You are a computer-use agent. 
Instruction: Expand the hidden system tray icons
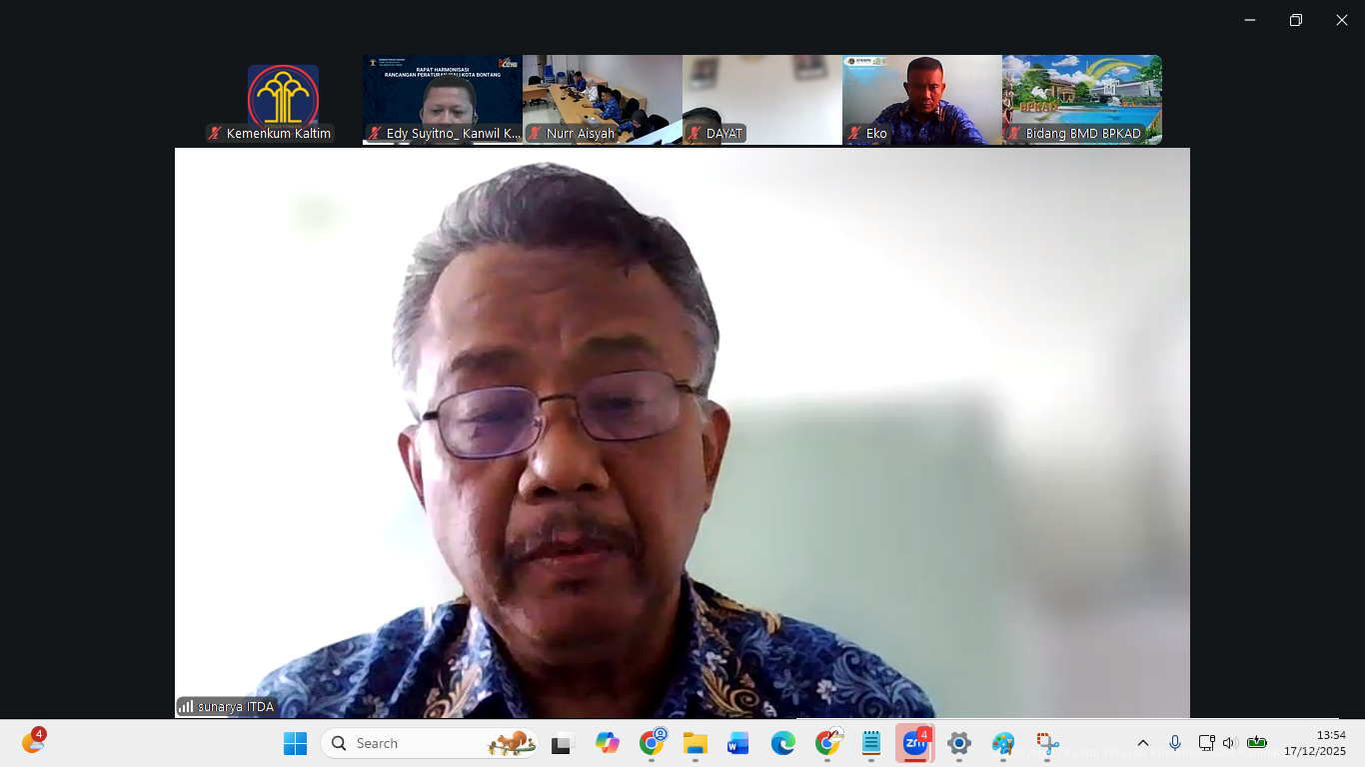(x=1143, y=743)
